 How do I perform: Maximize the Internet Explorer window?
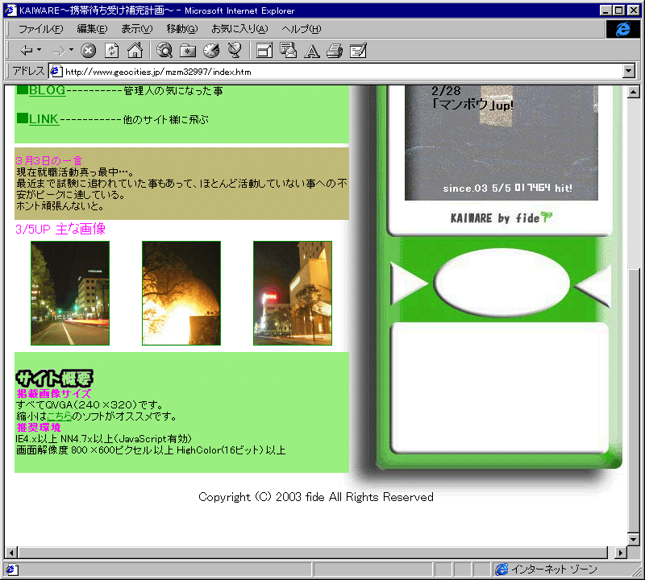click(x=618, y=10)
